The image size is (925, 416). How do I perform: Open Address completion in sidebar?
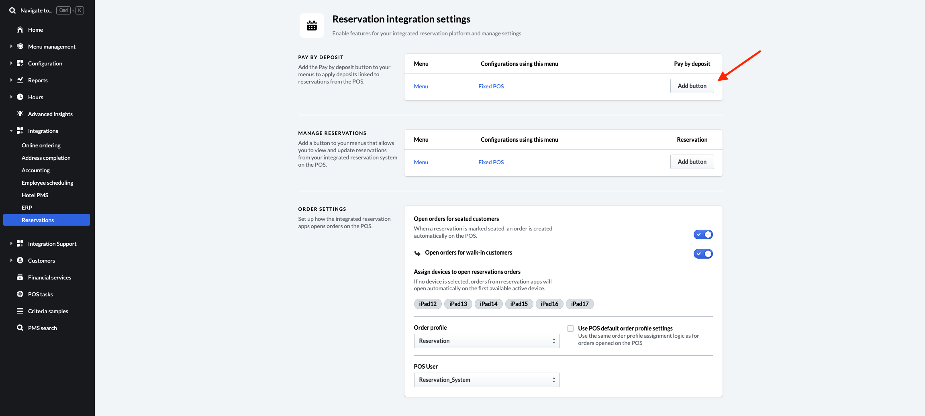46,158
